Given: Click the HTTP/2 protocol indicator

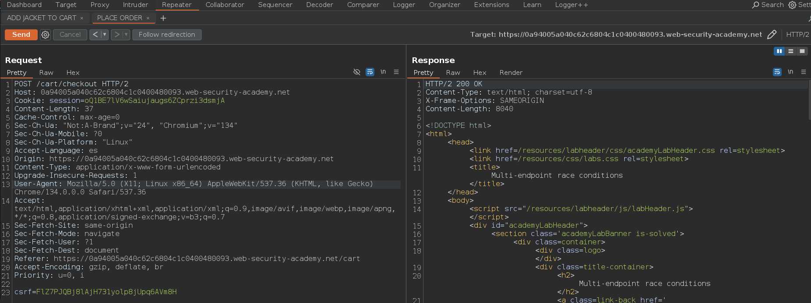Looking at the screenshot, I should click(797, 35).
